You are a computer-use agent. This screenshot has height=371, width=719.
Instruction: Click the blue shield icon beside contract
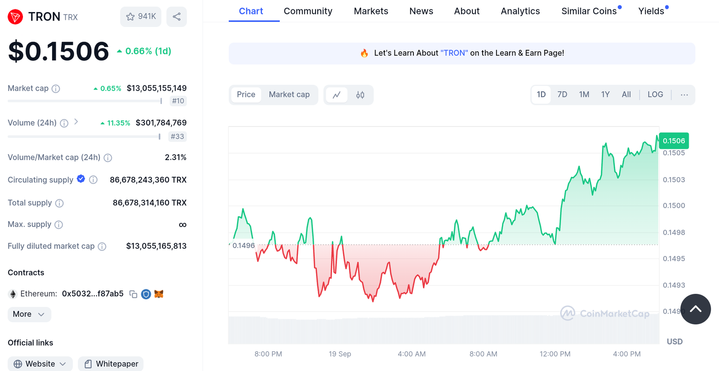point(146,294)
